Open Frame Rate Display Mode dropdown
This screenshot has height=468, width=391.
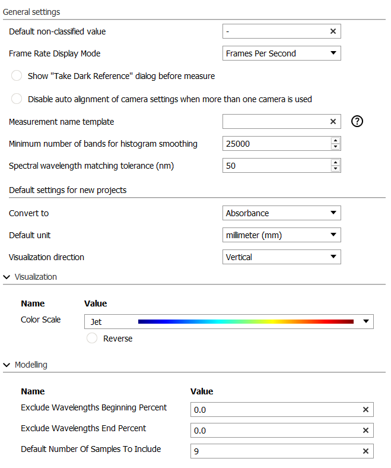(x=281, y=53)
